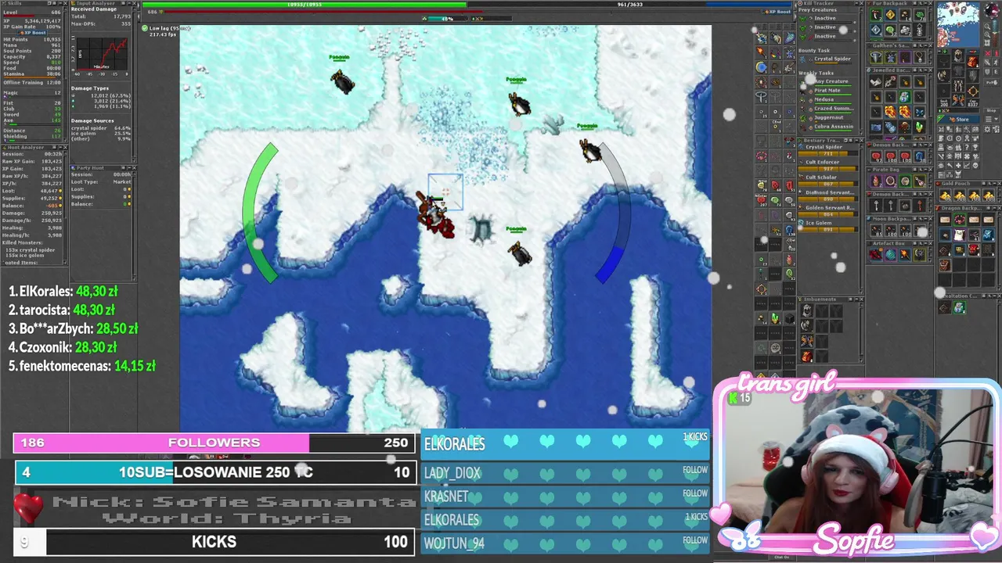
Task: Click the Input Analyser panel title
Action: tap(96, 3)
